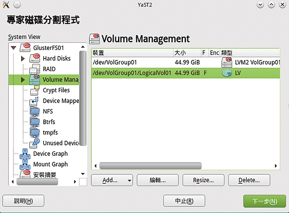Select Hard Disks label in the tree
This screenshot has height=213, width=289.
click(57, 58)
